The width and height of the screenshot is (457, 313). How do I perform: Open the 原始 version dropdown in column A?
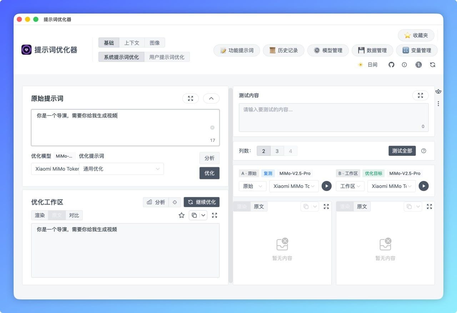252,186
